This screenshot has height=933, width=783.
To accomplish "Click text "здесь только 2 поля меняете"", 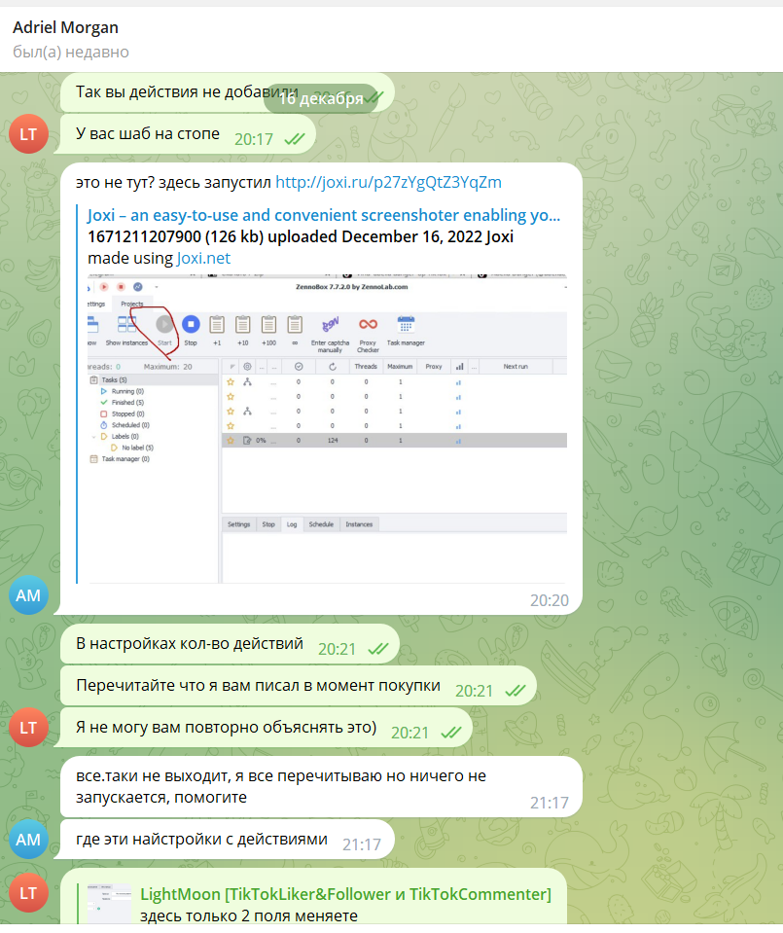I will (249, 915).
